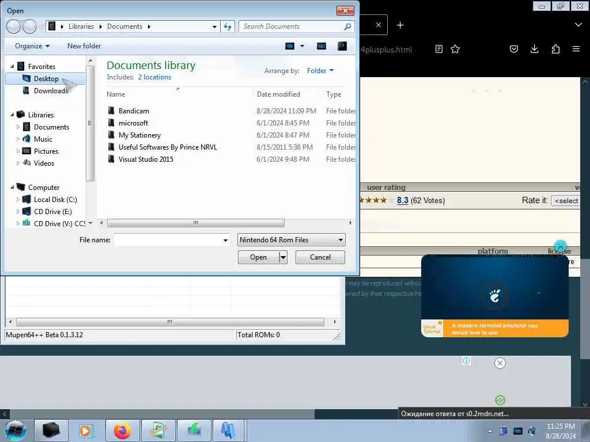
Task: Expand the Music library node
Action: click(x=18, y=139)
